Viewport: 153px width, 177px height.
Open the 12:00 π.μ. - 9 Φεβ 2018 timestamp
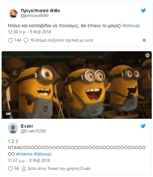pyautogui.click(x=30, y=32)
